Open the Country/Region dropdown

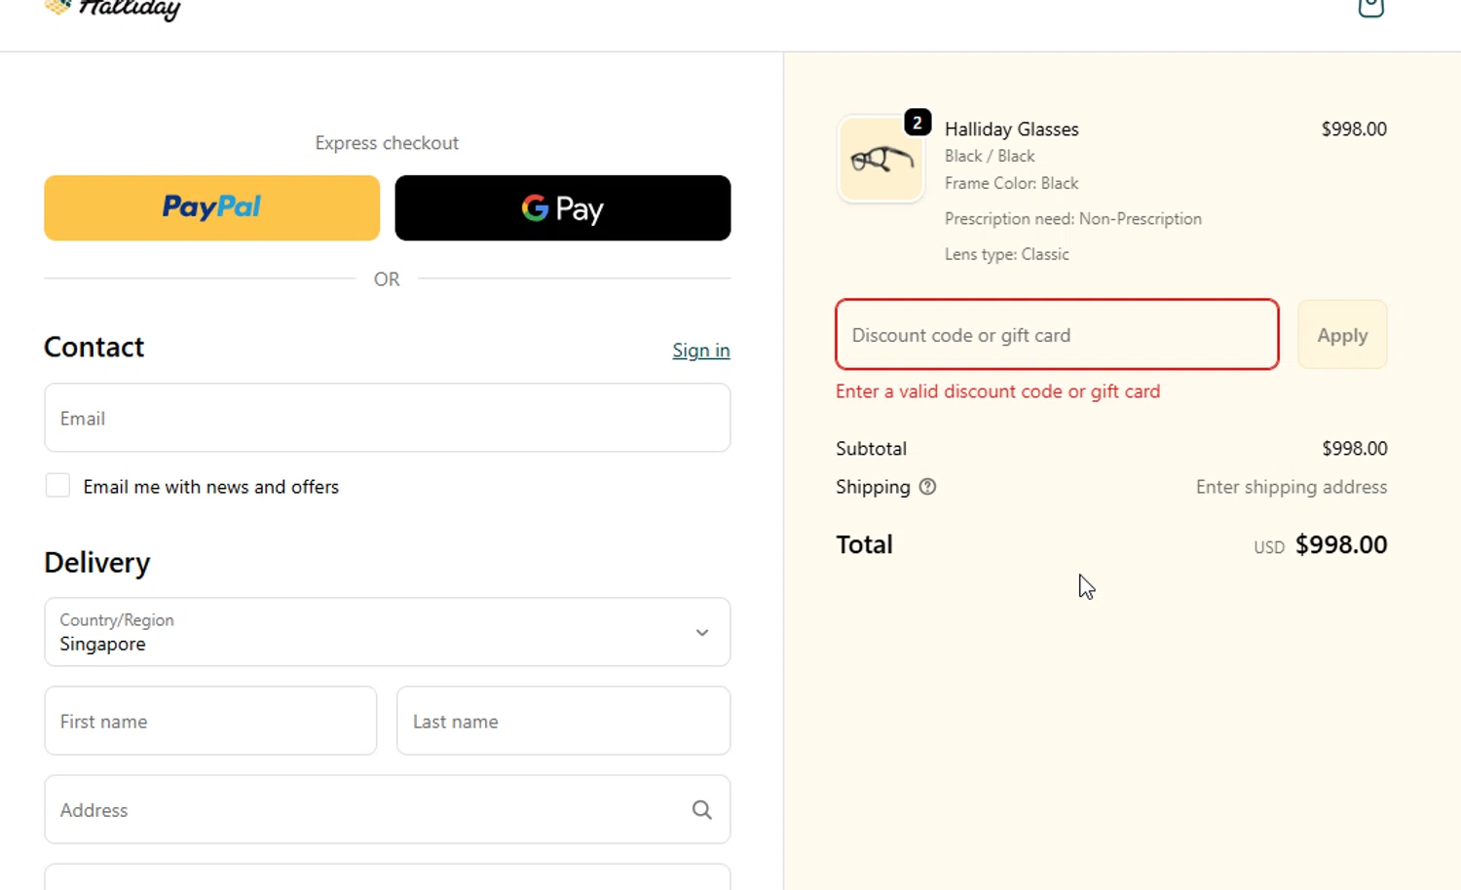coord(387,632)
